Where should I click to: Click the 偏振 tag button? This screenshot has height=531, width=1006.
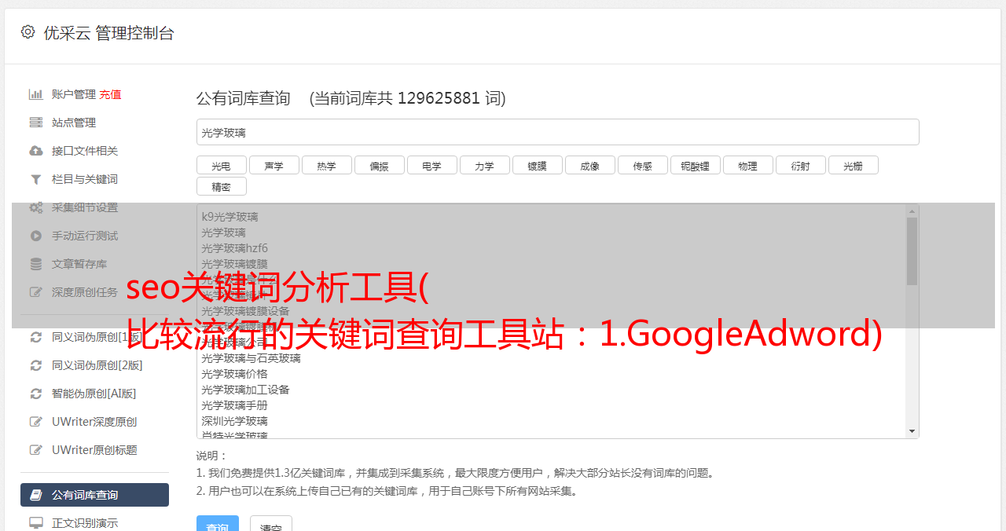pos(379,165)
